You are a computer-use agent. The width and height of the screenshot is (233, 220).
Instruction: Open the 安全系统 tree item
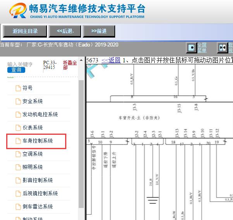(33, 101)
